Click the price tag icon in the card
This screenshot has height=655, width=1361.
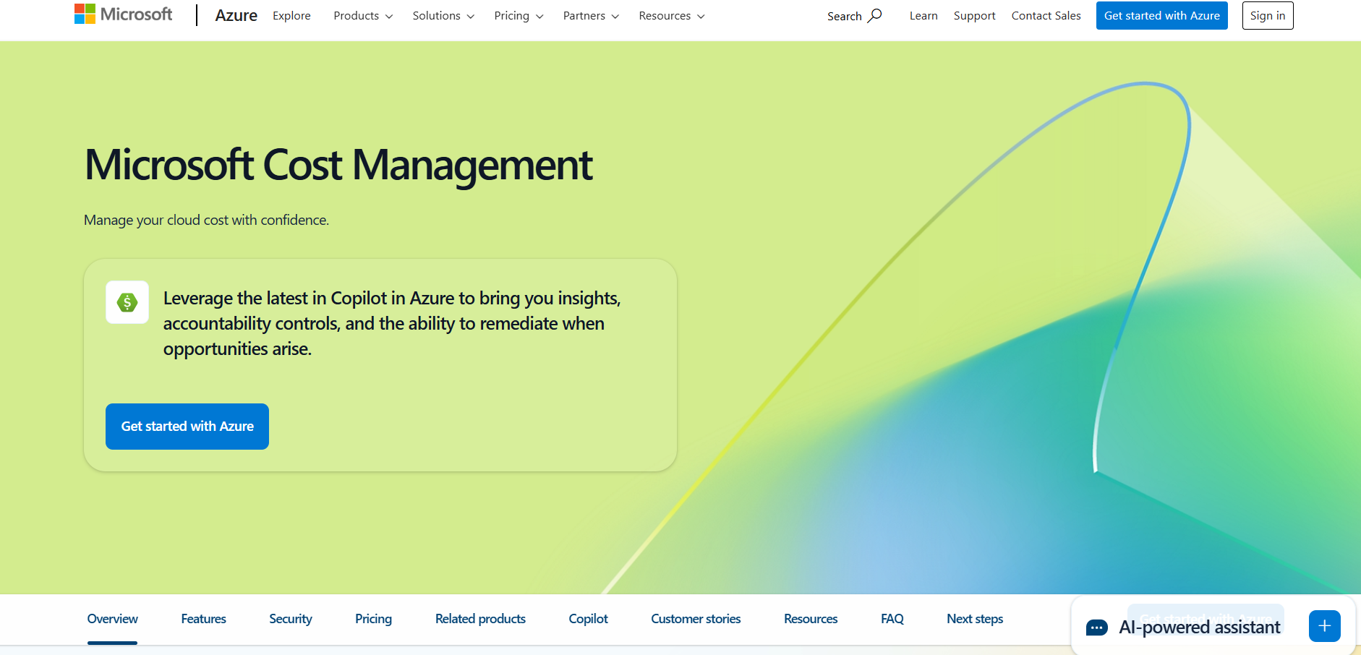click(x=127, y=302)
